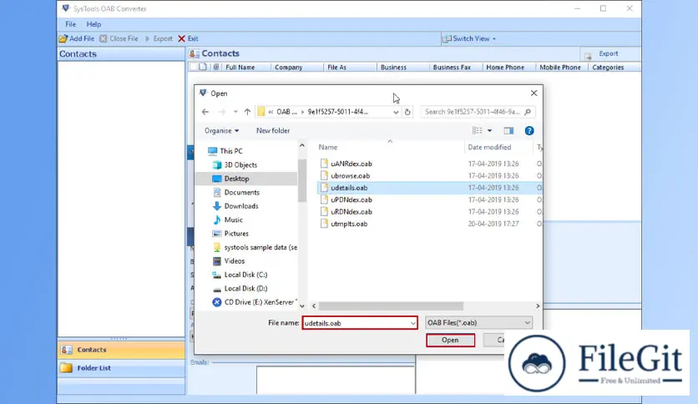The image size is (698, 404).
Task: Click the change view icon
Action: [478, 130]
